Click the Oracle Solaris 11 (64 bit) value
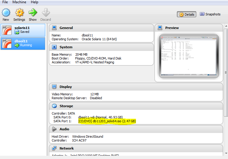228x159 pixels. coord(99,39)
